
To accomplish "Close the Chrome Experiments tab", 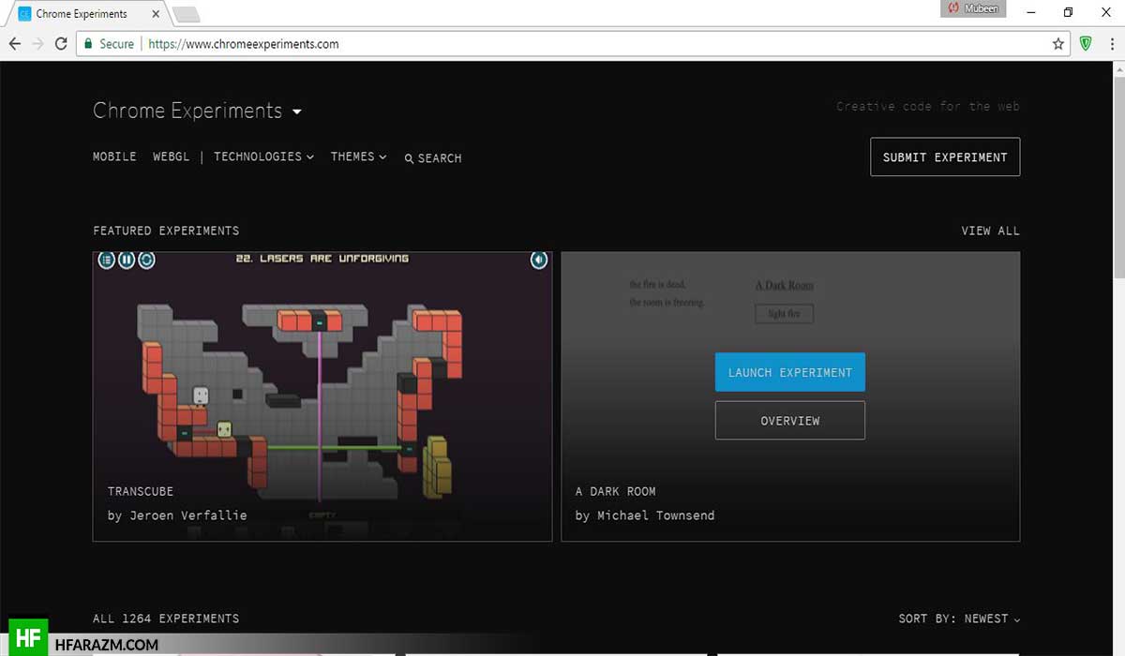I will tap(156, 14).
